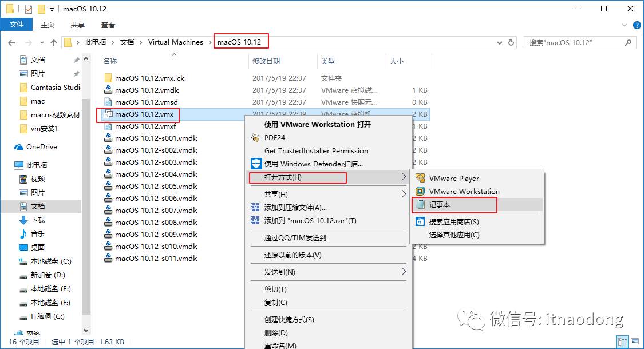Image resolution: width=644 pixels, height=349 pixels.
Task: Select macOS 10.12.vmsd file icon
Action: [x=108, y=102]
